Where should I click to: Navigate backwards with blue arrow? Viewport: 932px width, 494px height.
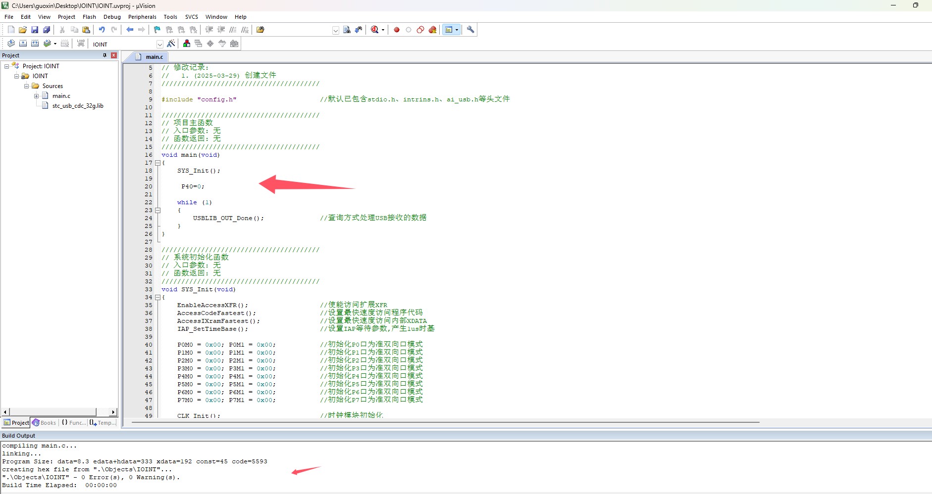pyautogui.click(x=130, y=30)
